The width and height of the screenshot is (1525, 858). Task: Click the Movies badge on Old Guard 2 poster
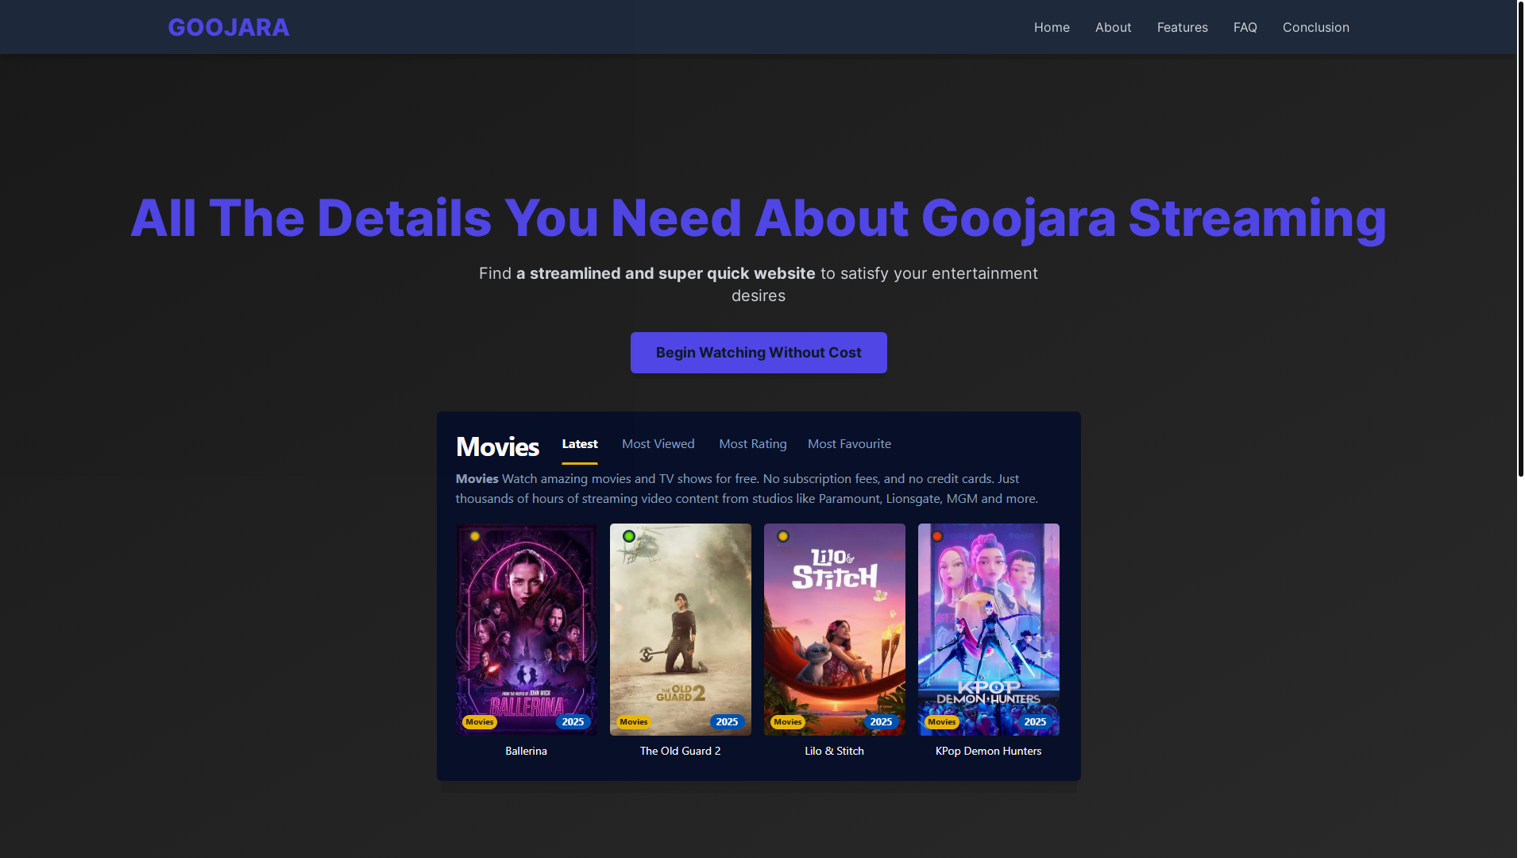click(x=634, y=722)
